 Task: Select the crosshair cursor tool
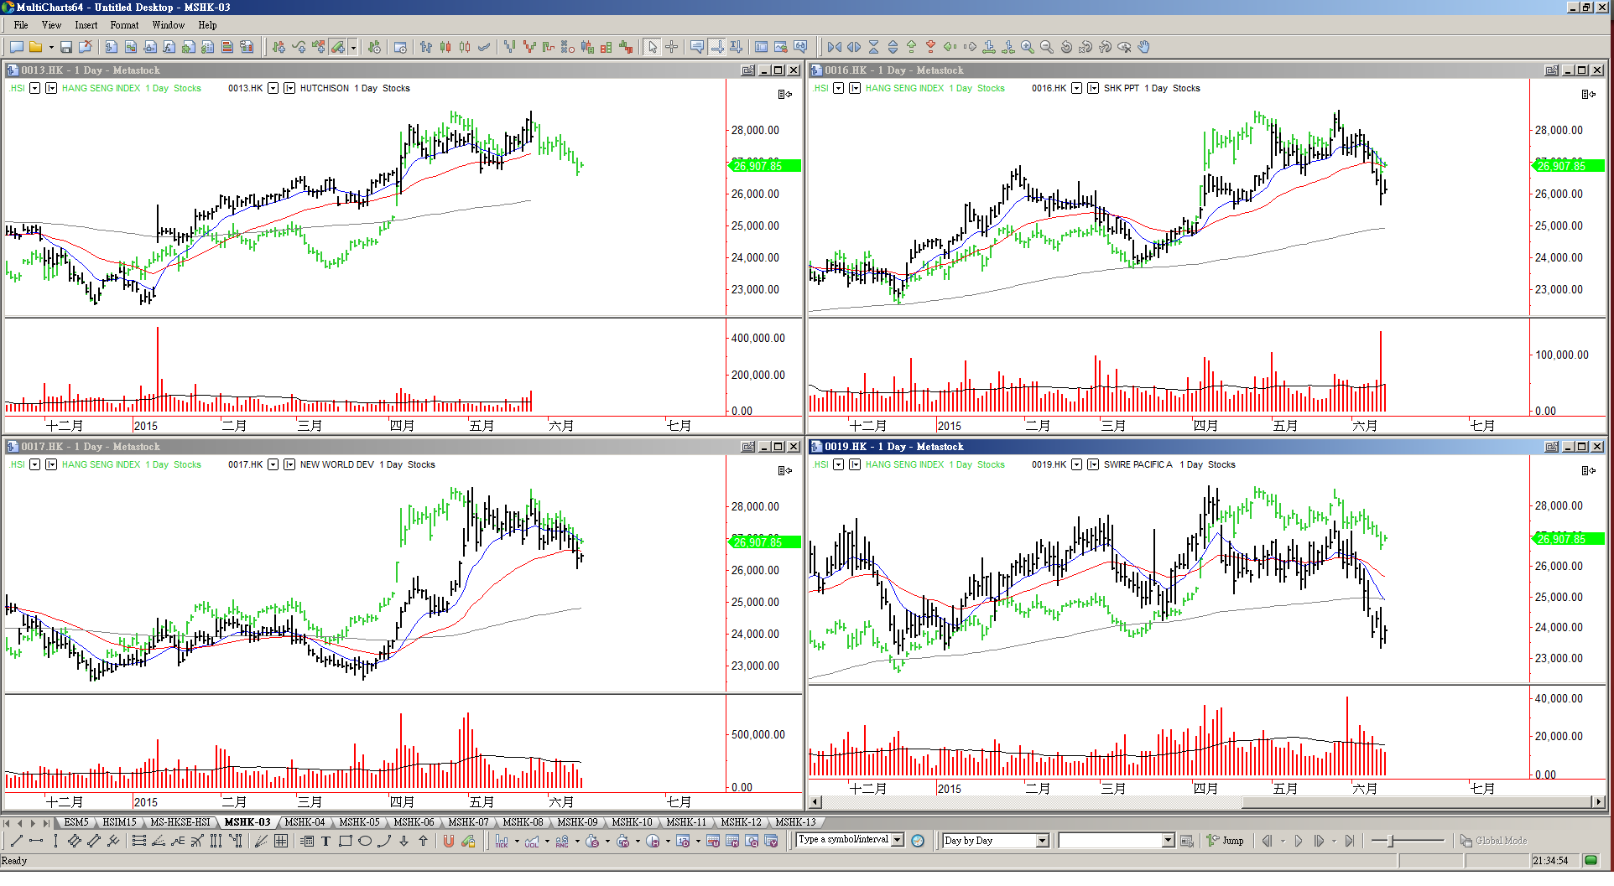[672, 47]
